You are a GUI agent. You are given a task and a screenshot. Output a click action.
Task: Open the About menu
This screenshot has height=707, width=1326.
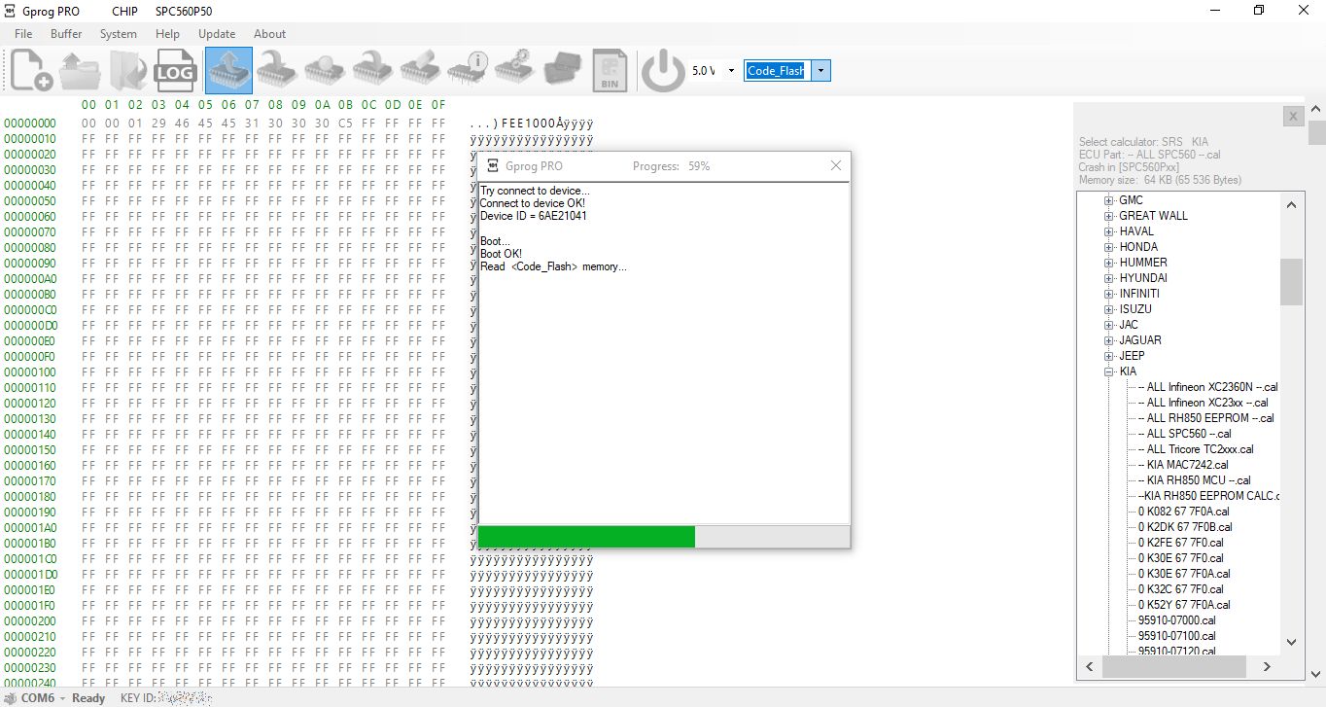(x=270, y=34)
